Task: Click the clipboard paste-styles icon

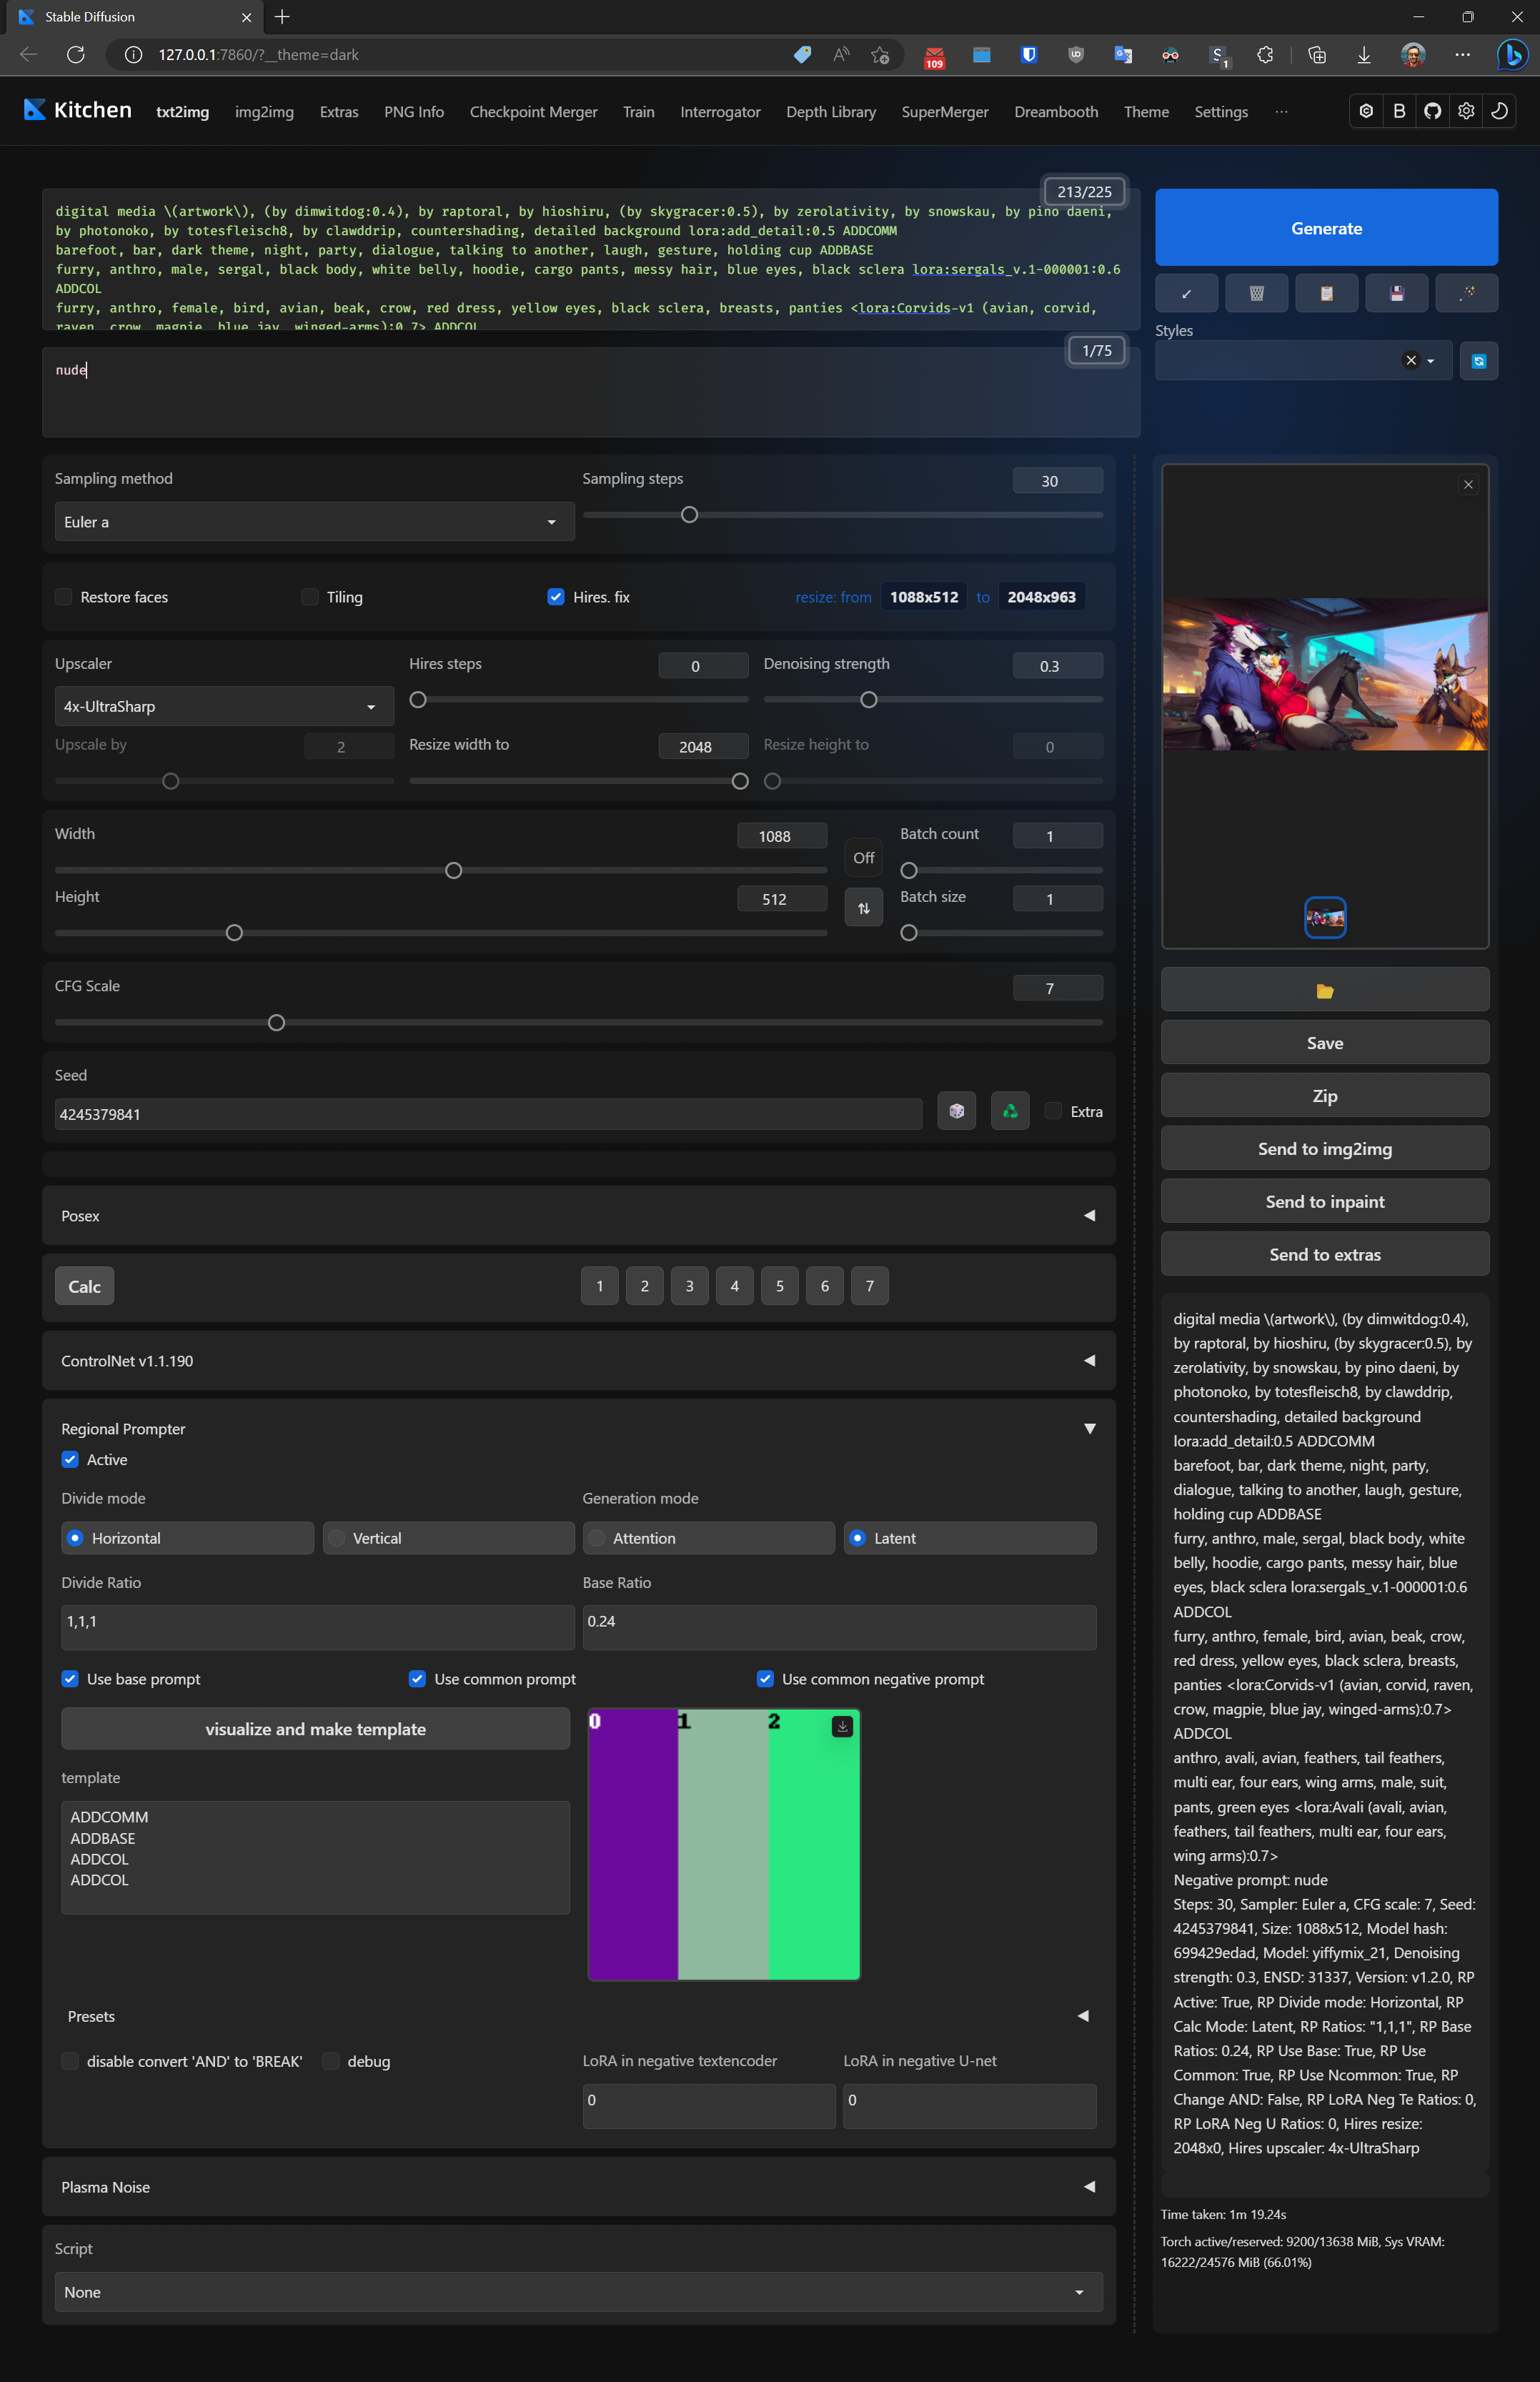Action: tap(1326, 293)
